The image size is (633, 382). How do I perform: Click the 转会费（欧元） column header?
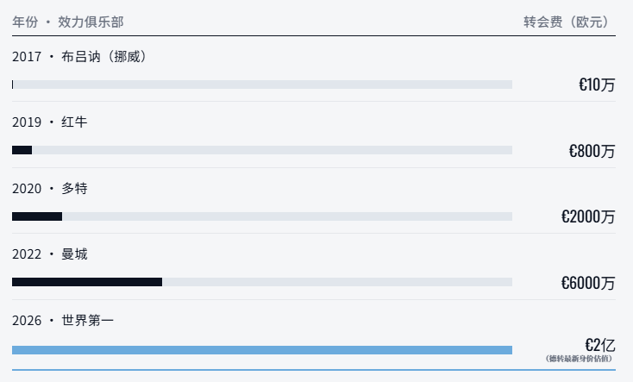(569, 22)
